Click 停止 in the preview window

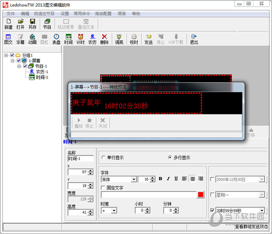(89, 123)
